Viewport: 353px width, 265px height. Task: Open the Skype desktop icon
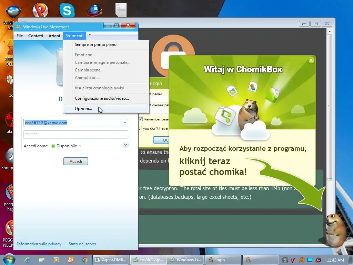tap(67, 10)
